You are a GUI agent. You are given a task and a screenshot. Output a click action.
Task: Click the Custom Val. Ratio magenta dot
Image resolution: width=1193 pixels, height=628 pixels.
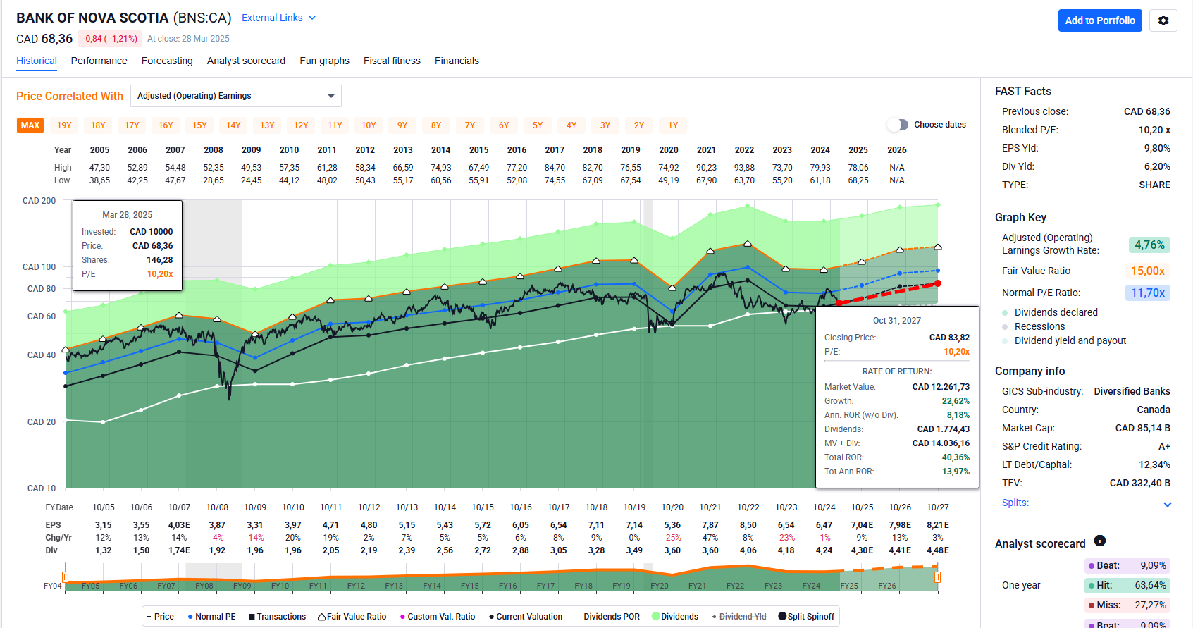point(402,617)
